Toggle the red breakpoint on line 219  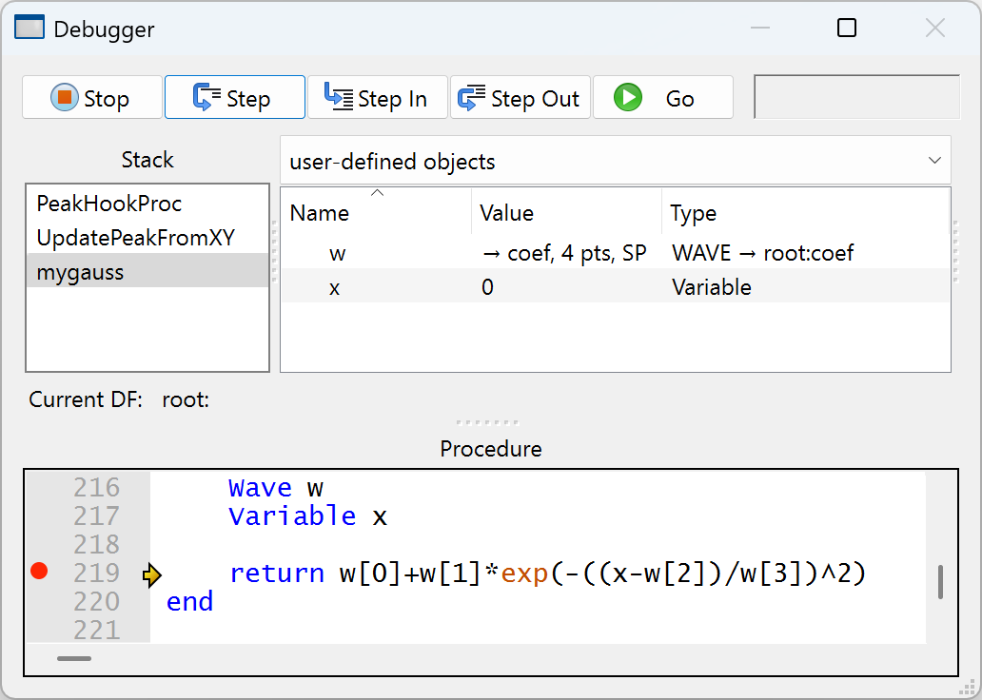click(39, 572)
